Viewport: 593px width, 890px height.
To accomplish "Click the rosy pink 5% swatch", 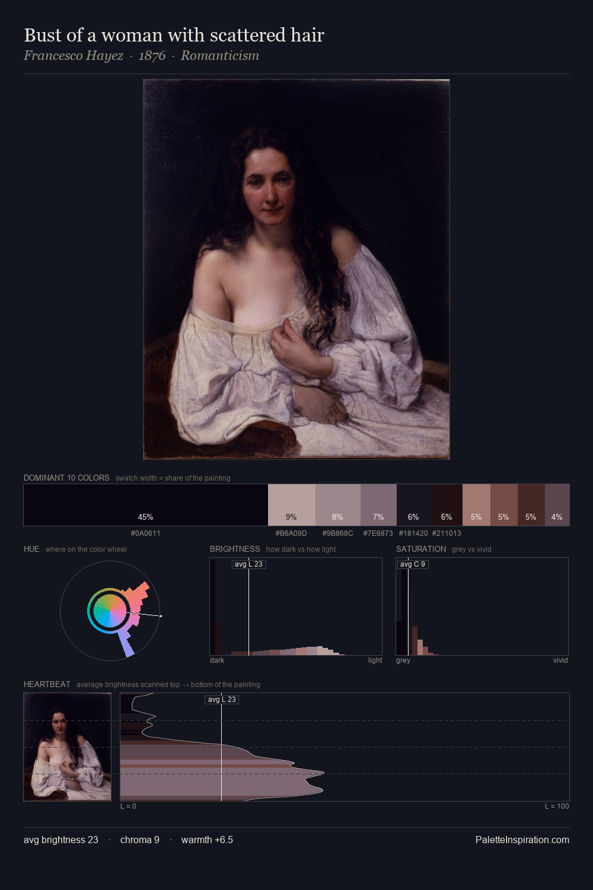I will [x=476, y=505].
